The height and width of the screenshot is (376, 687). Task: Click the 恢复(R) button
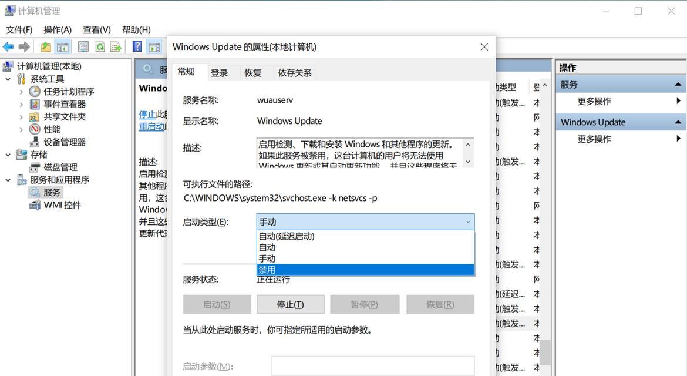point(440,304)
